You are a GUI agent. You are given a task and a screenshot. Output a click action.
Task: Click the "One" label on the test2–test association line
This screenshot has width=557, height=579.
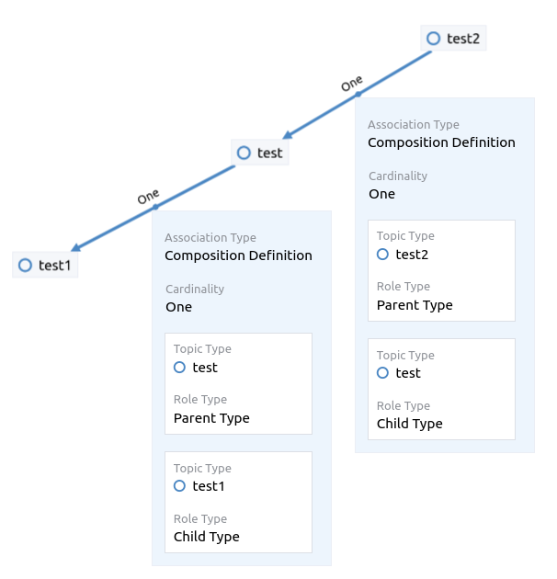coord(352,84)
